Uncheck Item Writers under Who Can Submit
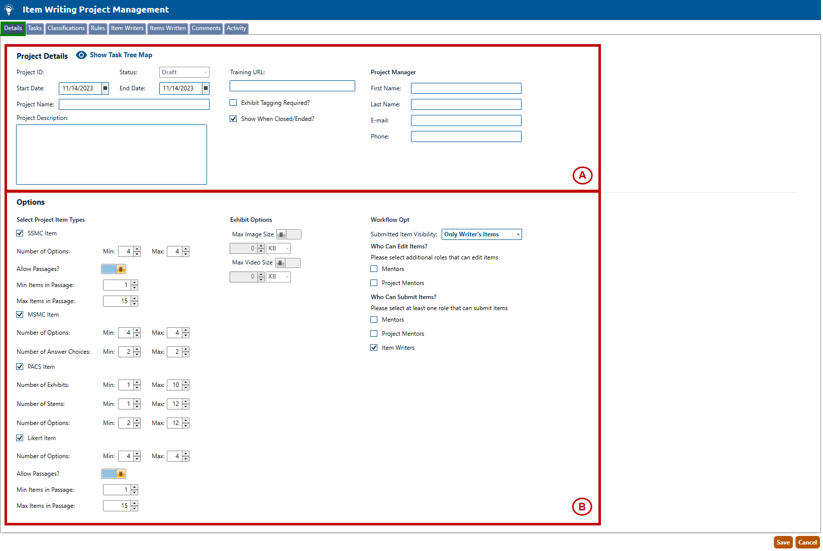The height and width of the screenshot is (551, 823). (x=374, y=348)
